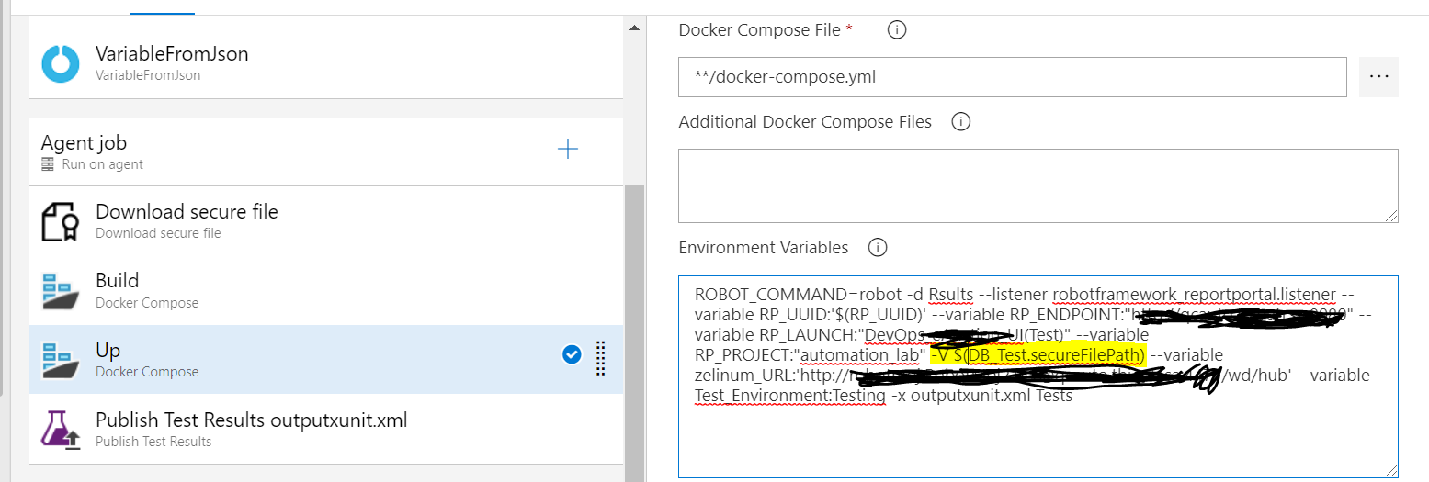Screen dimensions: 1429x482
Task: Click the Build task Docker icon
Action: pos(61,290)
